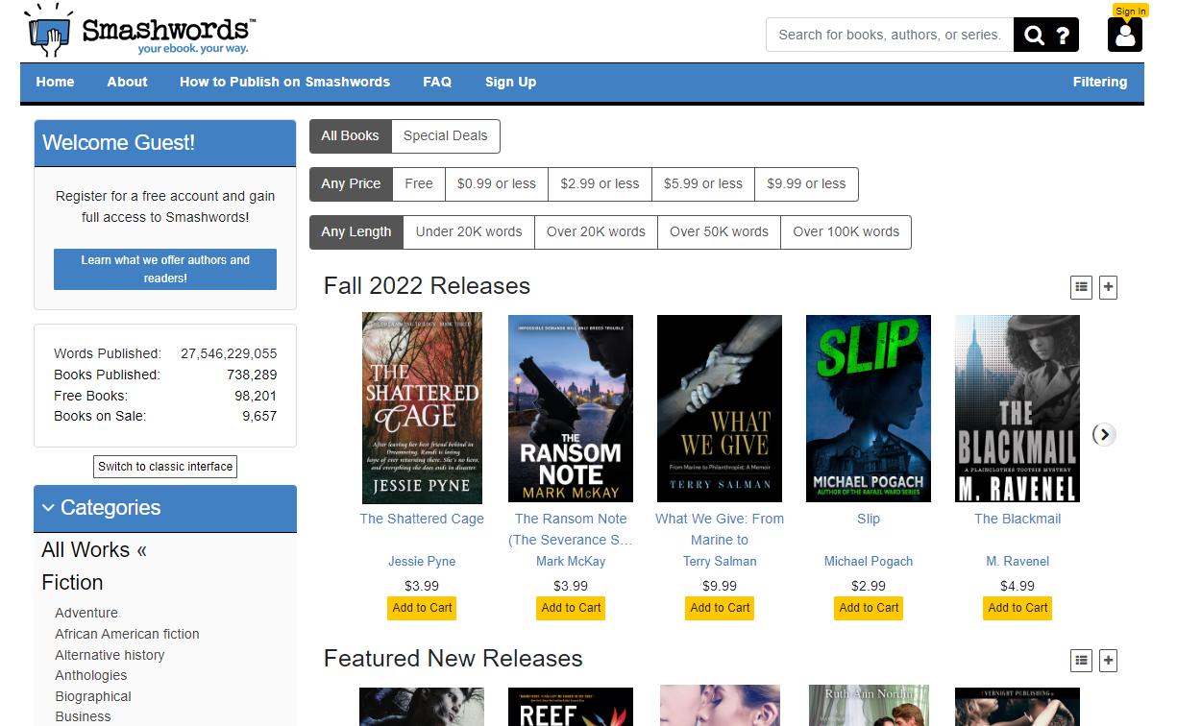Add Slip to cart
This screenshot has height=726, width=1177.
pos(870,608)
